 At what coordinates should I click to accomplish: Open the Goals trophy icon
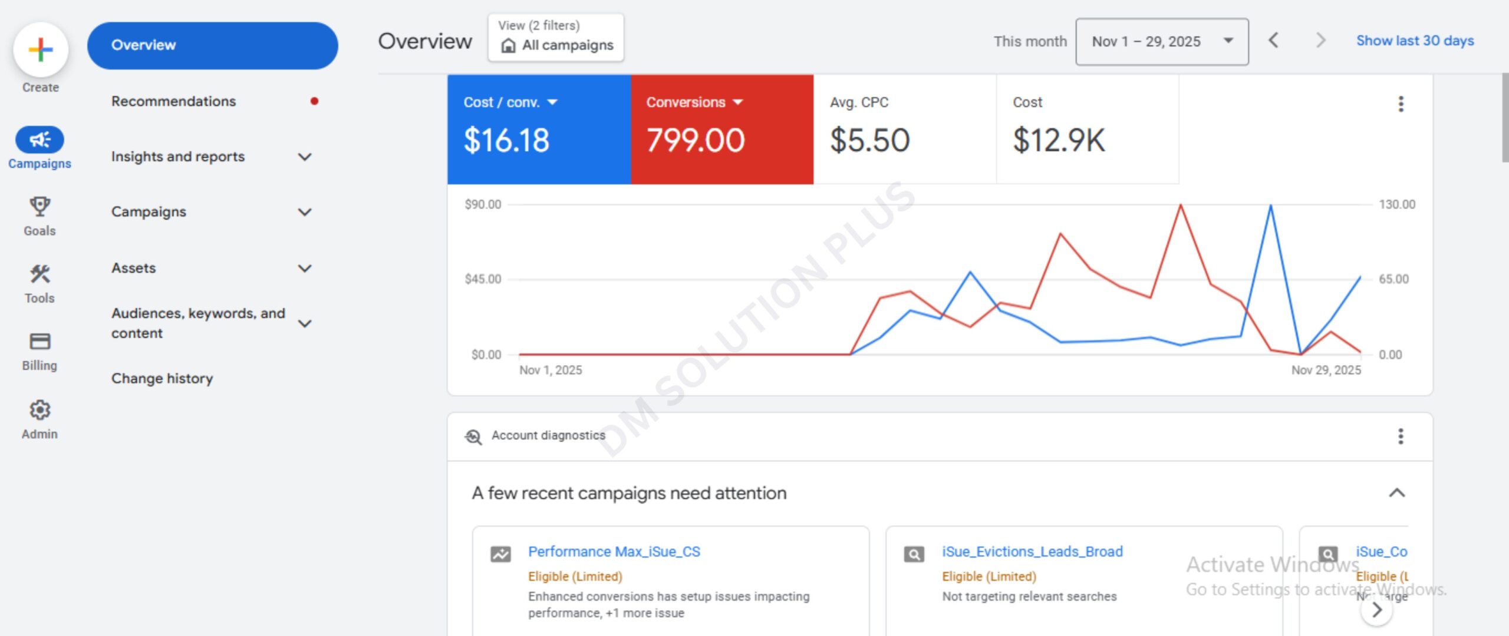coord(39,207)
